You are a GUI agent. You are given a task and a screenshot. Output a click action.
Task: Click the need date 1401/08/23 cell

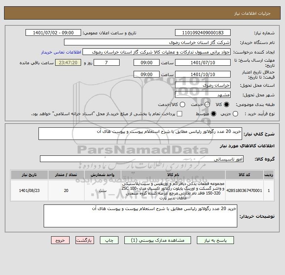[x=29, y=191]
